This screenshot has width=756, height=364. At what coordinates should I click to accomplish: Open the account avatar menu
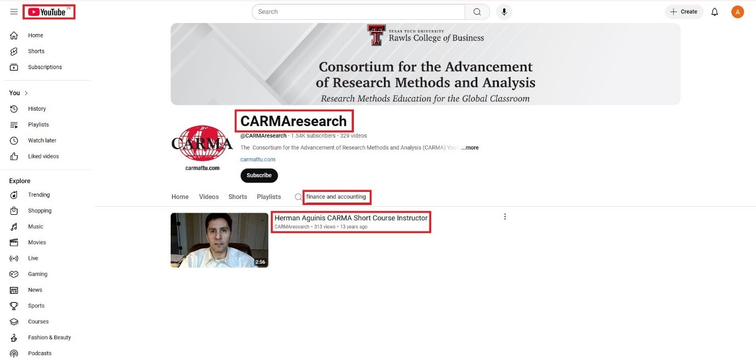(x=737, y=12)
